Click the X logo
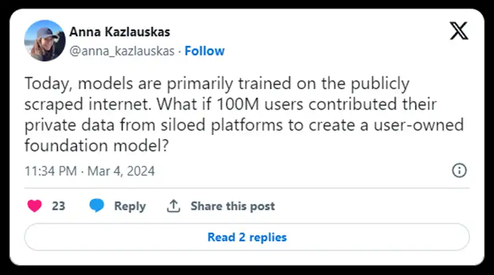 coord(459,31)
